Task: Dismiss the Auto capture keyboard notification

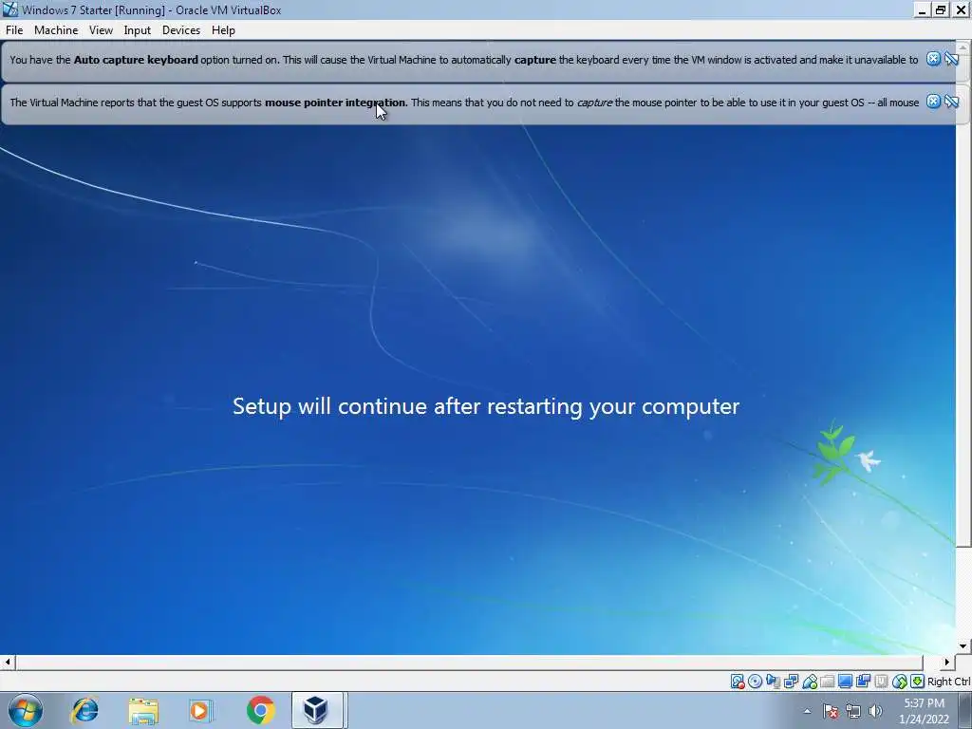Action: [934, 59]
